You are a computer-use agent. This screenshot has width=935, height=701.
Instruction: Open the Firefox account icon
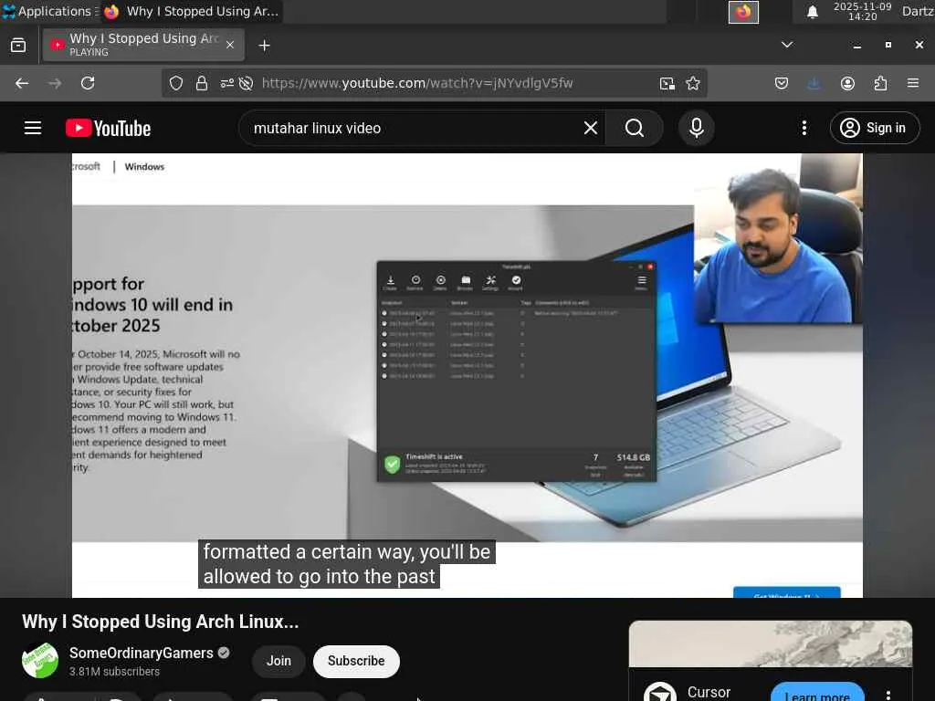[x=847, y=83]
